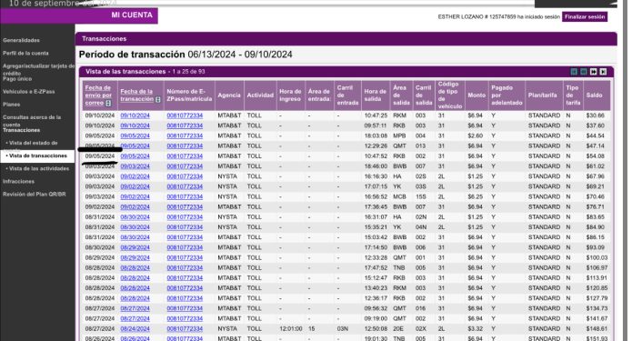The height and width of the screenshot is (341, 632).
Task: Click the Código de tipo de vehículo header
Action: (x=450, y=95)
